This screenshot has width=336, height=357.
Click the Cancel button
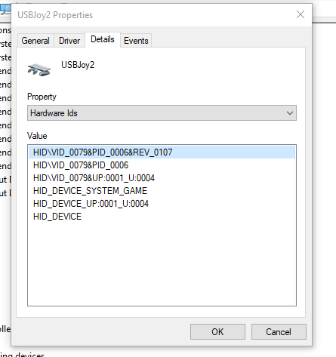tap(279, 331)
